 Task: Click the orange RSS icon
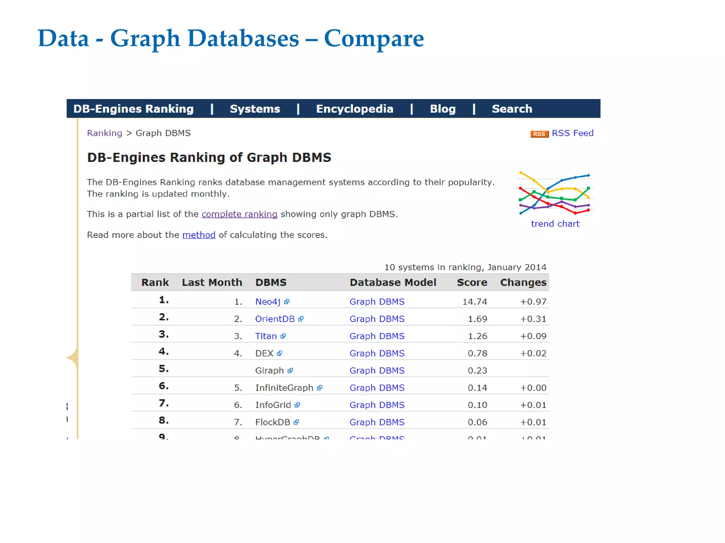(539, 134)
